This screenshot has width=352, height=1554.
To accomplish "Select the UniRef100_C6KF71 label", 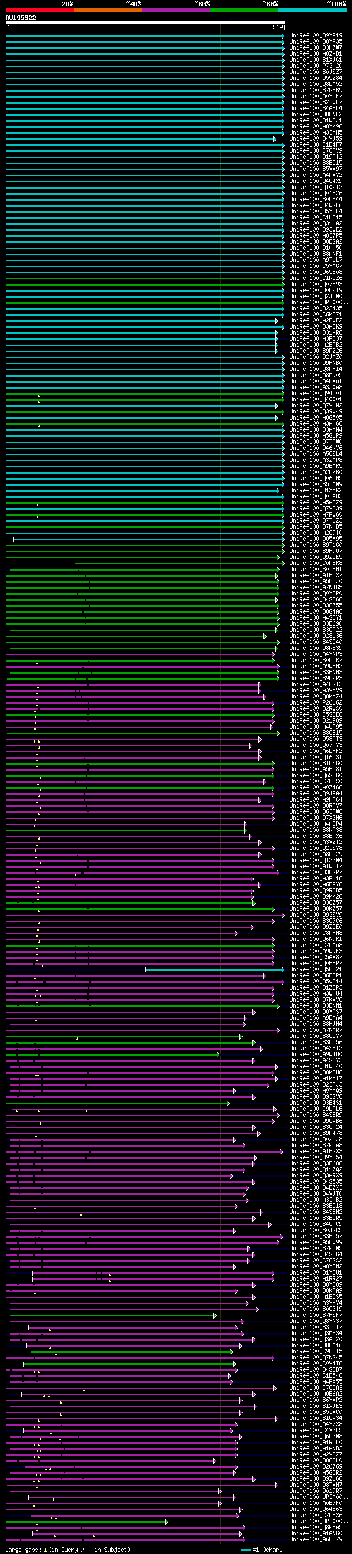I will [x=316, y=314].
